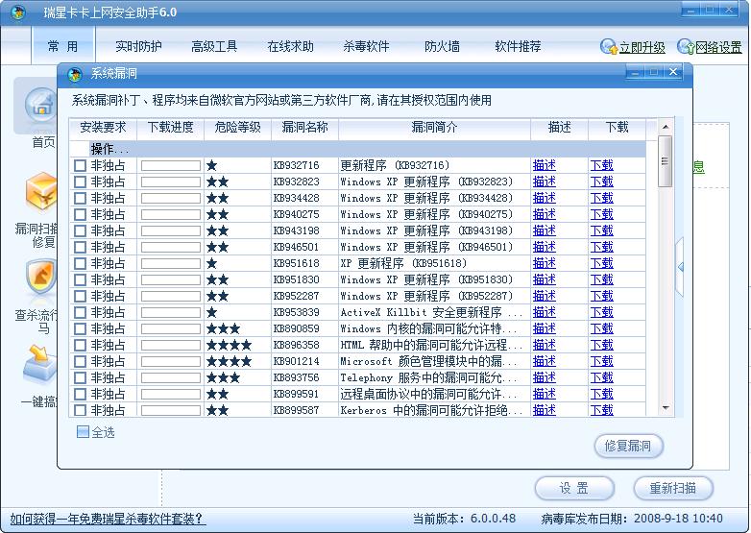751x533 pixels.
Task: Open the 防火墙 tab
Action: point(442,46)
